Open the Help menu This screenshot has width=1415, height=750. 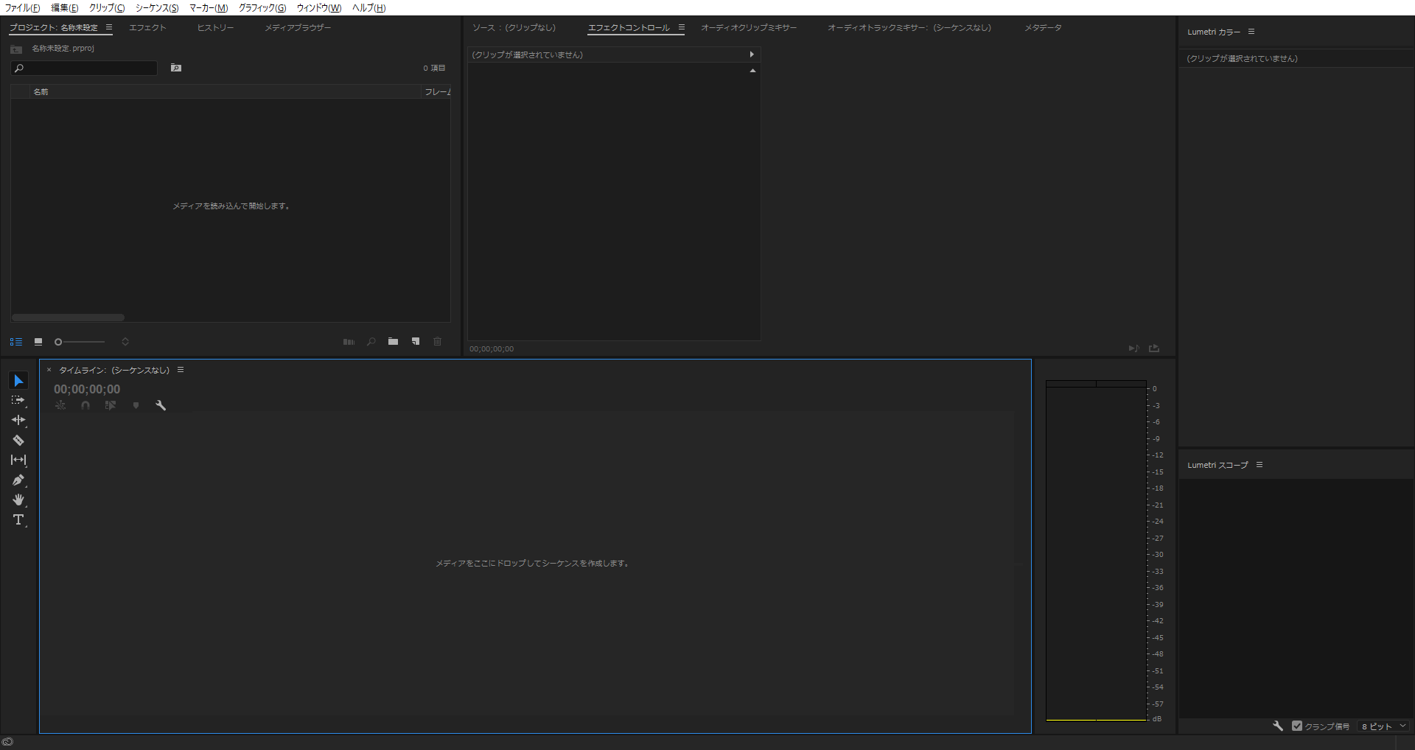[368, 7]
